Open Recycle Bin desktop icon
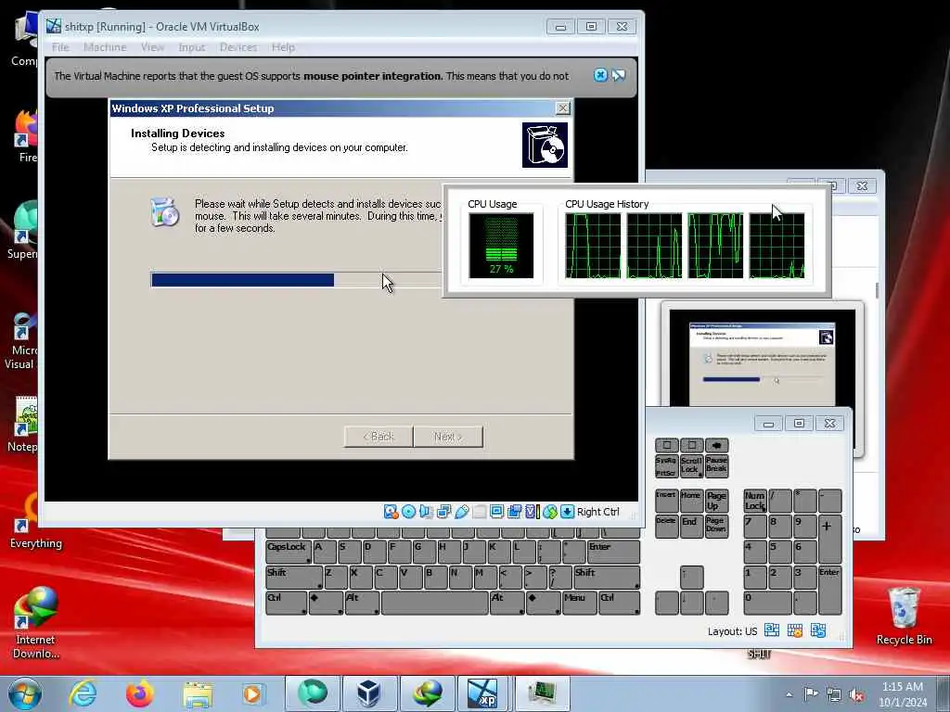950x712 pixels. pos(904,617)
